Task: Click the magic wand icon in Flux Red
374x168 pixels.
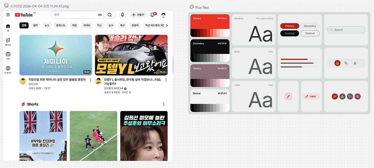Action: tap(335, 96)
